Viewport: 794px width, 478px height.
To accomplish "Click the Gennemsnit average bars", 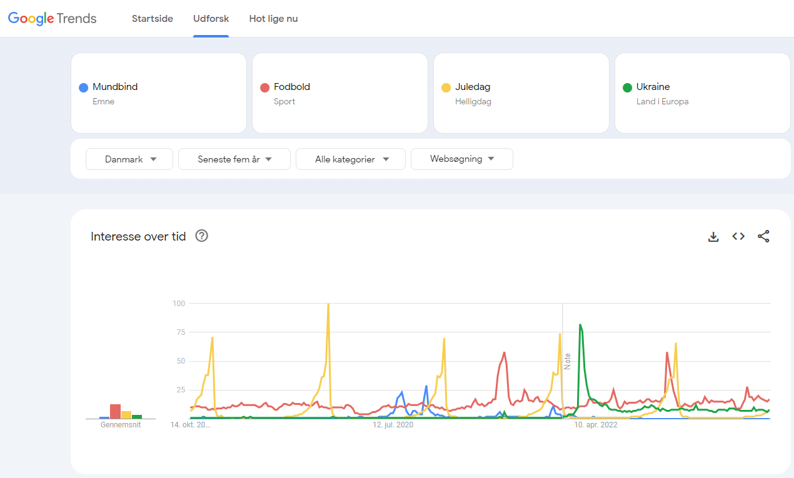I will coord(120,412).
